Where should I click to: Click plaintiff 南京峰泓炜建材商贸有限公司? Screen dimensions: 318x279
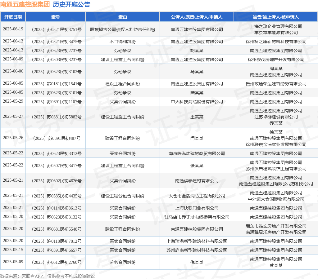pos(197,153)
